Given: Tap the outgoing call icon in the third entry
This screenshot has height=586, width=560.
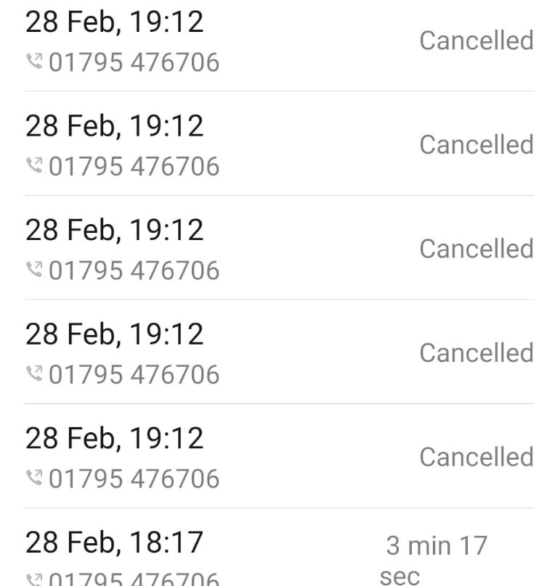Looking at the screenshot, I should click(34, 270).
